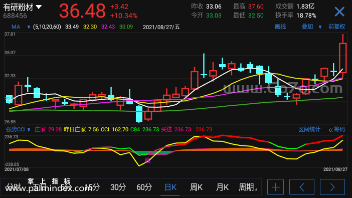Viewport: 352px width, 198px height.
Task: Close the chart with the blue X
Action: tap(339, 12)
